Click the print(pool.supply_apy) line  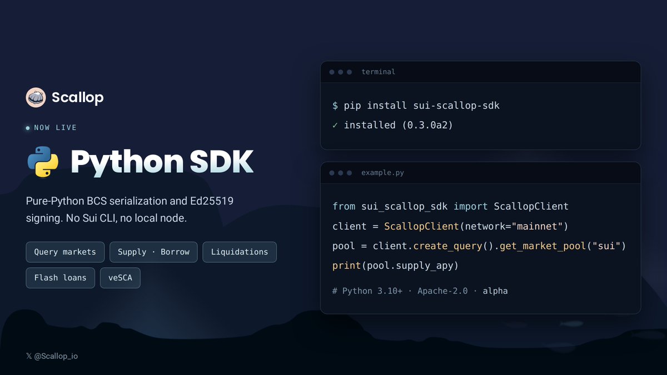pyautogui.click(x=395, y=266)
